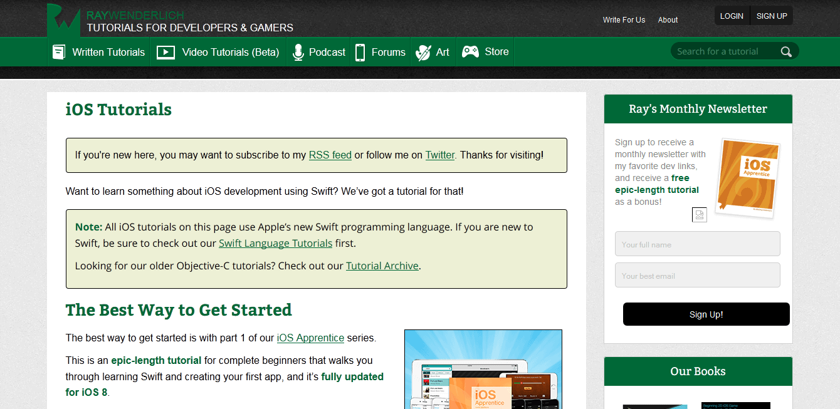The width and height of the screenshot is (840, 409).
Task: Open the Write For Us page
Action: [624, 20]
